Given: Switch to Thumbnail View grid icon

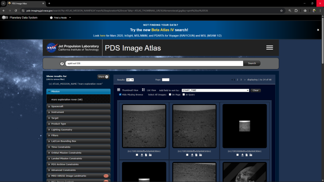Looking at the screenshot, I should [119, 89].
